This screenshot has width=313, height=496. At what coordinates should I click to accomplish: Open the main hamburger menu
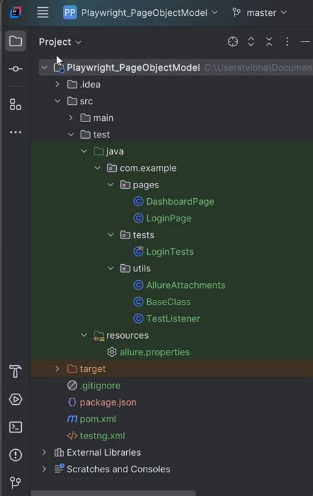(x=43, y=13)
